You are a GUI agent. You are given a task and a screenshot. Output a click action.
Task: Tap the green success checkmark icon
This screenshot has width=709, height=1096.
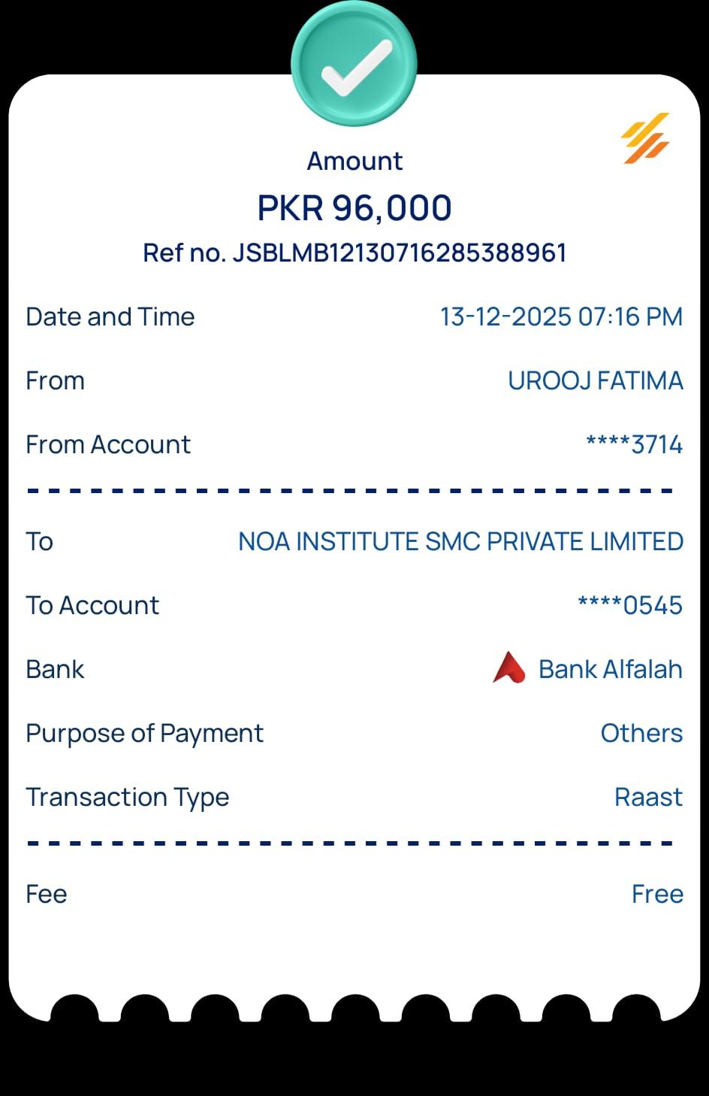click(x=354, y=62)
